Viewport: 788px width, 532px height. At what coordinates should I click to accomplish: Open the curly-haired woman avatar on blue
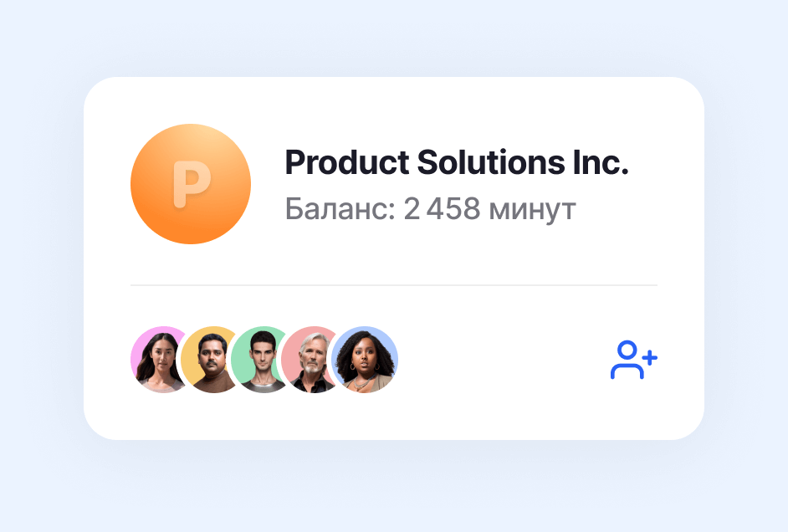(x=365, y=360)
